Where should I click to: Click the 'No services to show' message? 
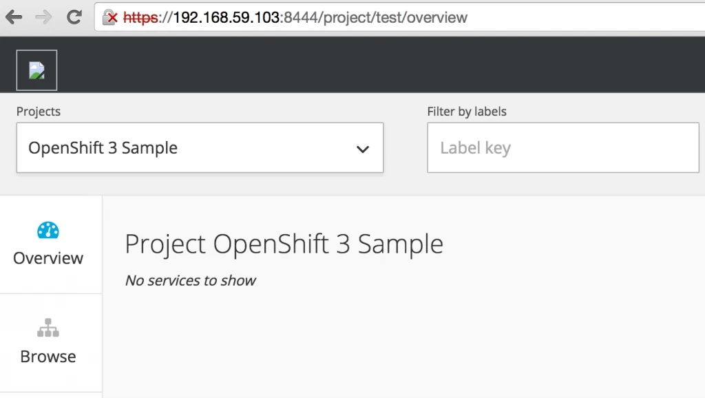[191, 280]
